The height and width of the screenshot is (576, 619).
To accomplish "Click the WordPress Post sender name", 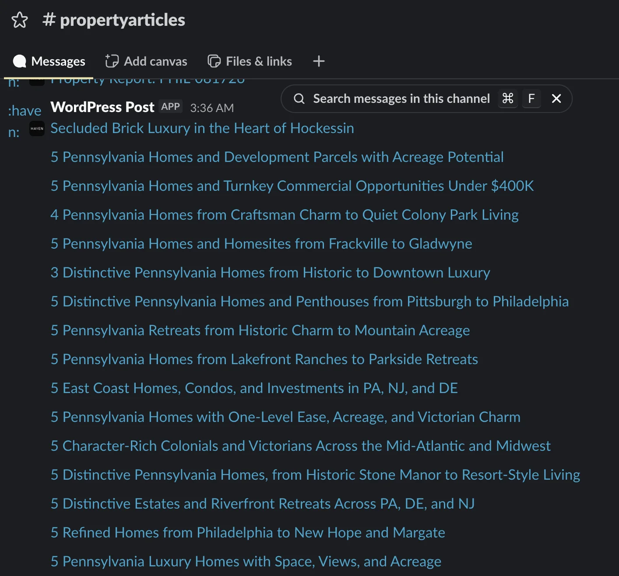I will pyautogui.click(x=102, y=107).
